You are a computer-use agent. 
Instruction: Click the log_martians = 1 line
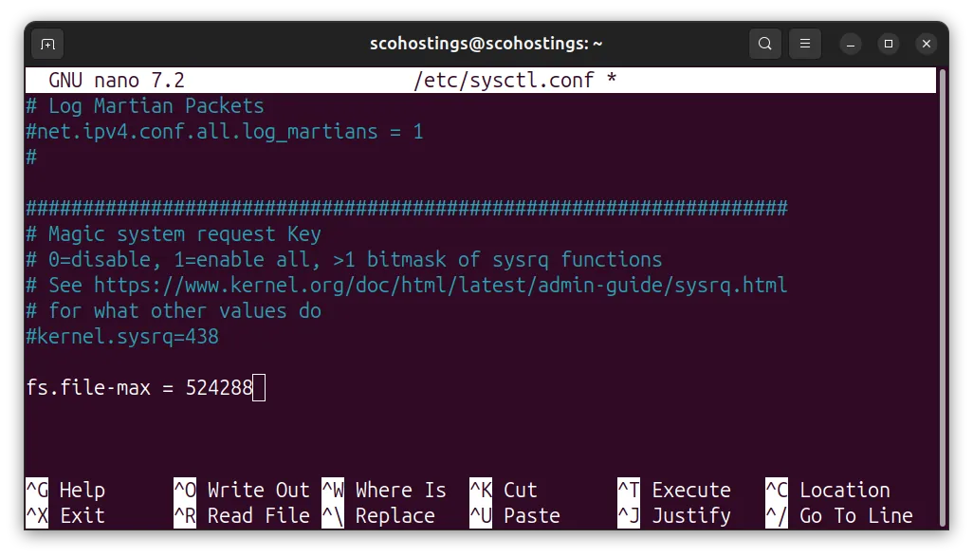225,132
